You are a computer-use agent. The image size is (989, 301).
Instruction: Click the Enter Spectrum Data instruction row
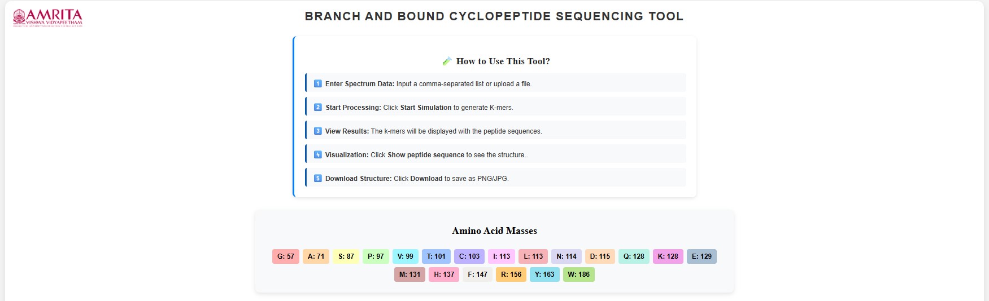496,83
